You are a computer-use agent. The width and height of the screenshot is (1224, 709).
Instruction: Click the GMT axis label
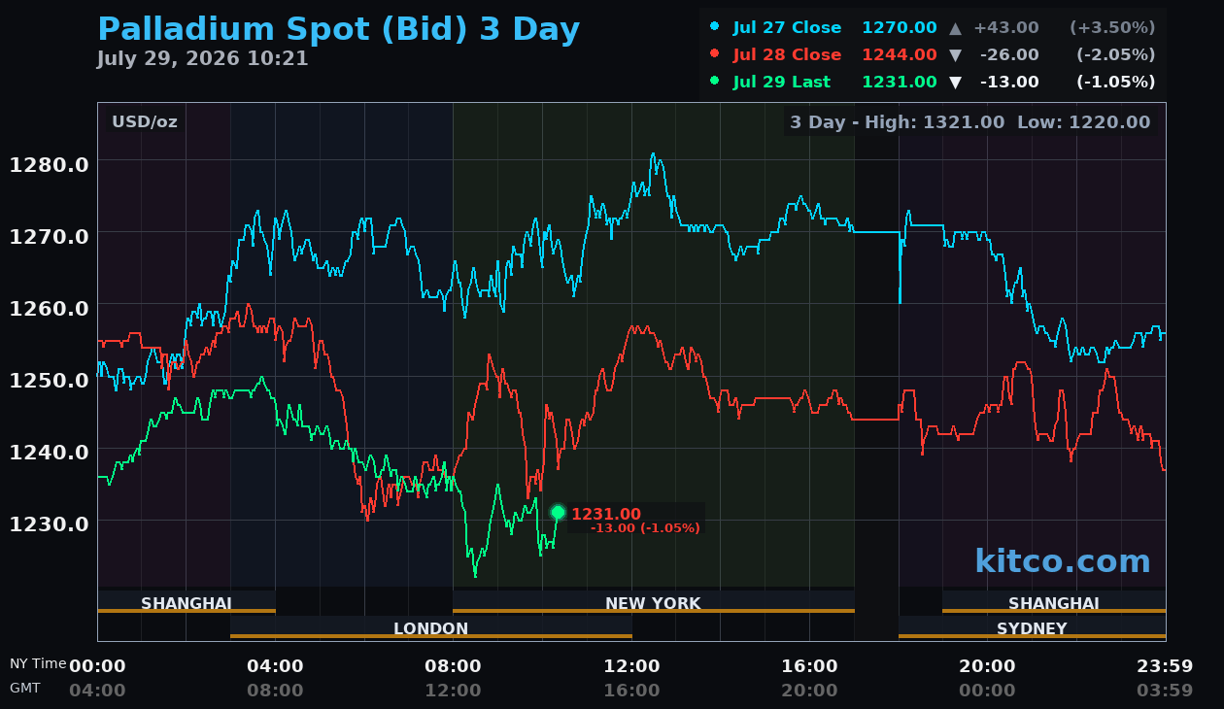(25, 688)
